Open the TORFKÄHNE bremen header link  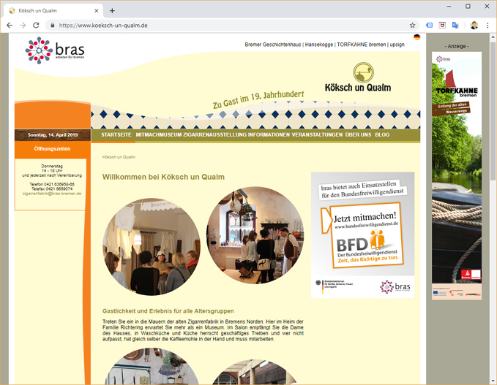pyautogui.click(x=361, y=45)
